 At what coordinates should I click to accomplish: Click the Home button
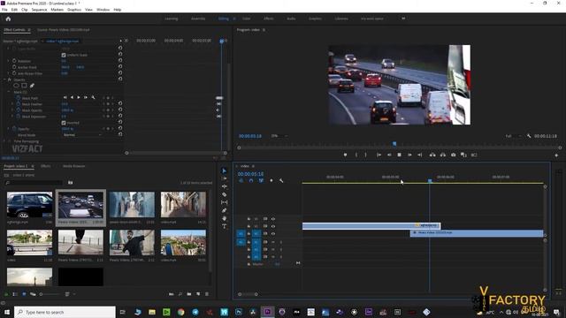tap(8, 19)
